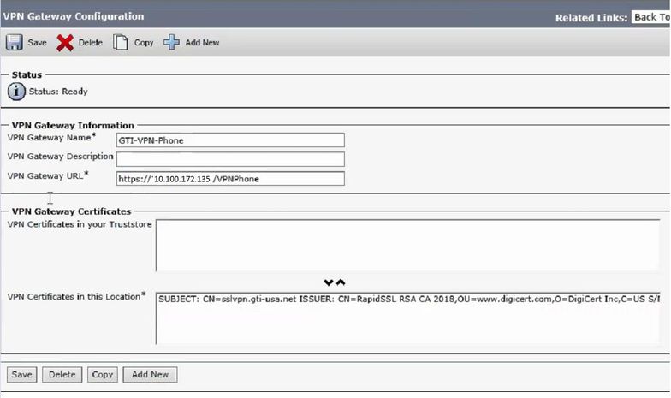
Task: Click the Status information icon
Action: click(x=16, y=92)
